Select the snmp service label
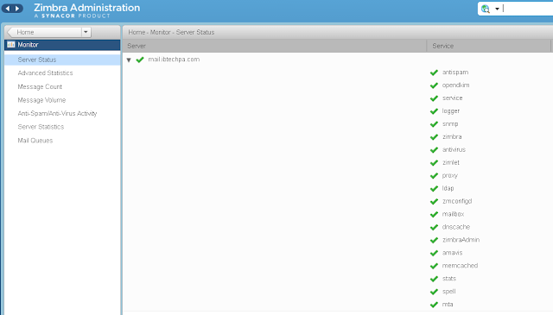Image resolution: width=553 pixels, height=315 pixels. click(450, 124)
